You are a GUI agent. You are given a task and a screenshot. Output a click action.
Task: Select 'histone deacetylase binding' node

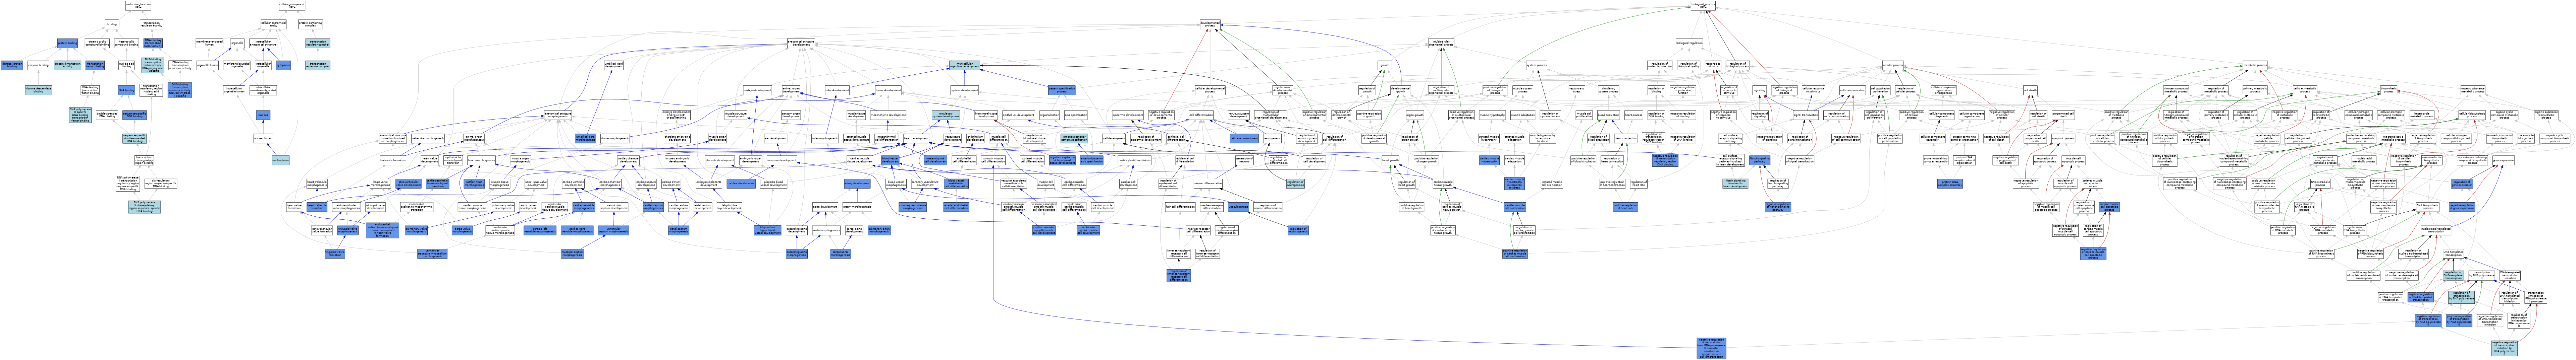click(x=38, y=90)
